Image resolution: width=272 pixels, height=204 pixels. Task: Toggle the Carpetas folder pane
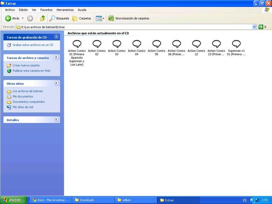(x=82, y=18)
